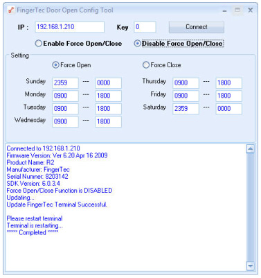Viewport: 261px width, 278px height.
Task: Click Wednesday end time field
Action: tap(109, 122)
